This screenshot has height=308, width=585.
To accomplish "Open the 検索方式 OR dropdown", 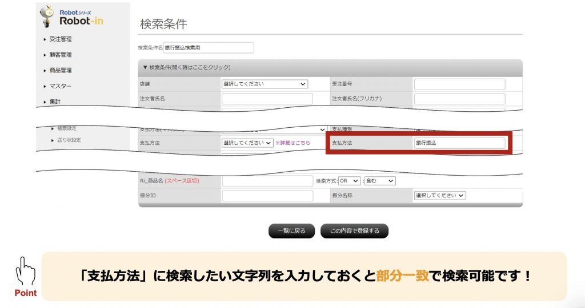I will 349,181.
